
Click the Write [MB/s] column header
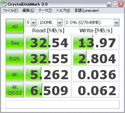pos(96,30)
